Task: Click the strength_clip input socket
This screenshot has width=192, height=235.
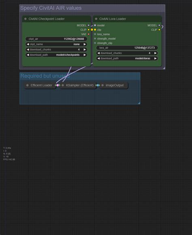Action: 95,43
